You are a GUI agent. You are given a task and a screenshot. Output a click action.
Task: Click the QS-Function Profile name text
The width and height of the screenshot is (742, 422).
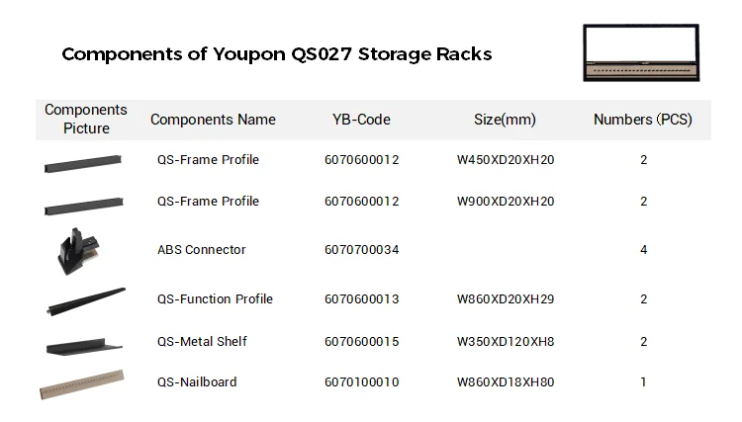[x=215, y=299]
